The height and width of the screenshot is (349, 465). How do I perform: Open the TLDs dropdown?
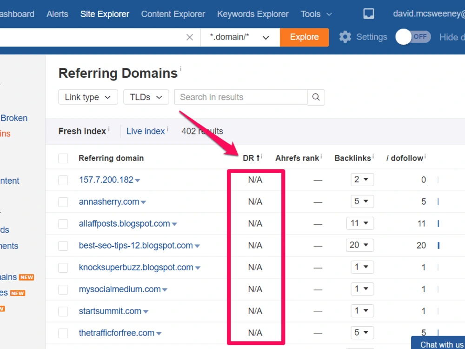(x=146, y=97)
